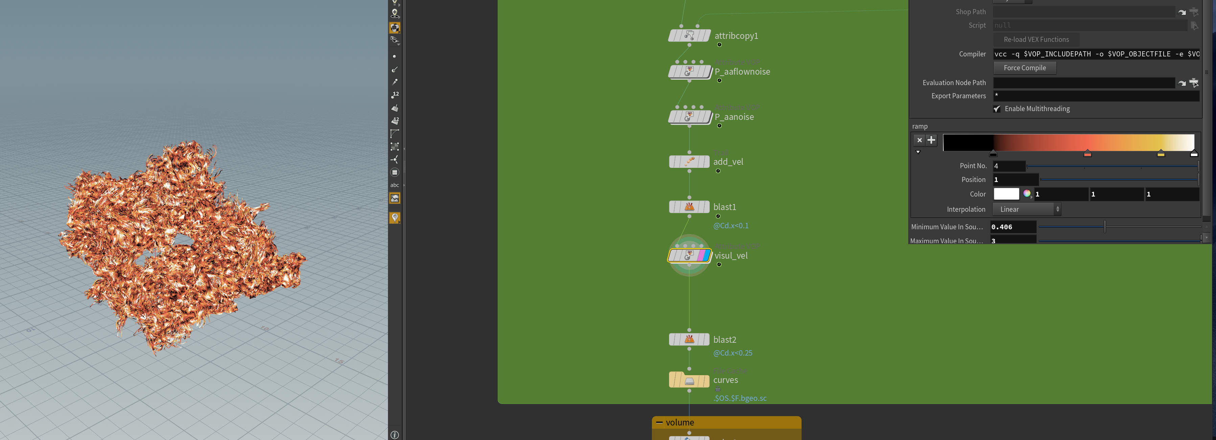Toggle Enable Multithreading checkbox
This screenshot has height=440, width=1216.
[x=997, y=109]
